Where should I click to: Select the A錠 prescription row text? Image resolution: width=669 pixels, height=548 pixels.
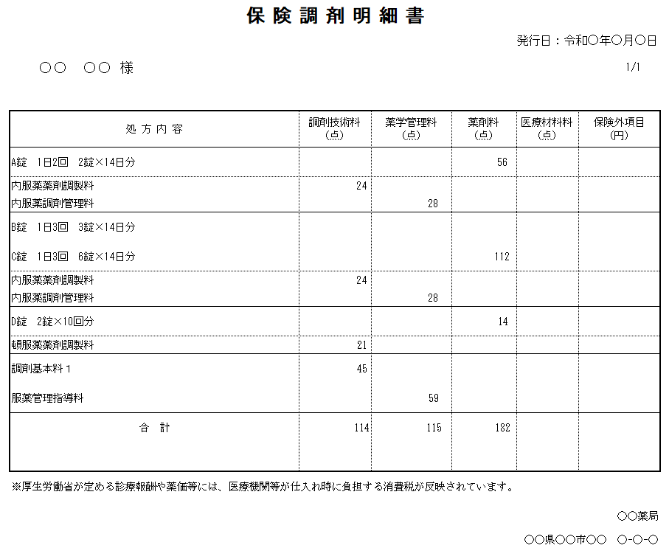pos(74,162)
